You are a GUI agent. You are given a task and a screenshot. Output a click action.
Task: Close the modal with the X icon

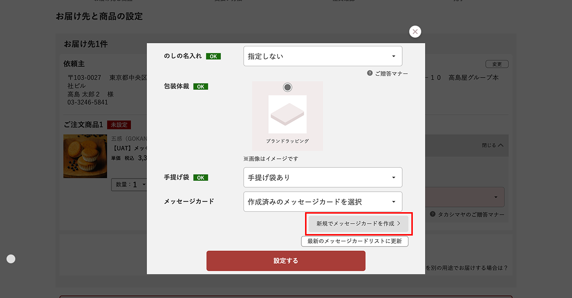[415, 31]
